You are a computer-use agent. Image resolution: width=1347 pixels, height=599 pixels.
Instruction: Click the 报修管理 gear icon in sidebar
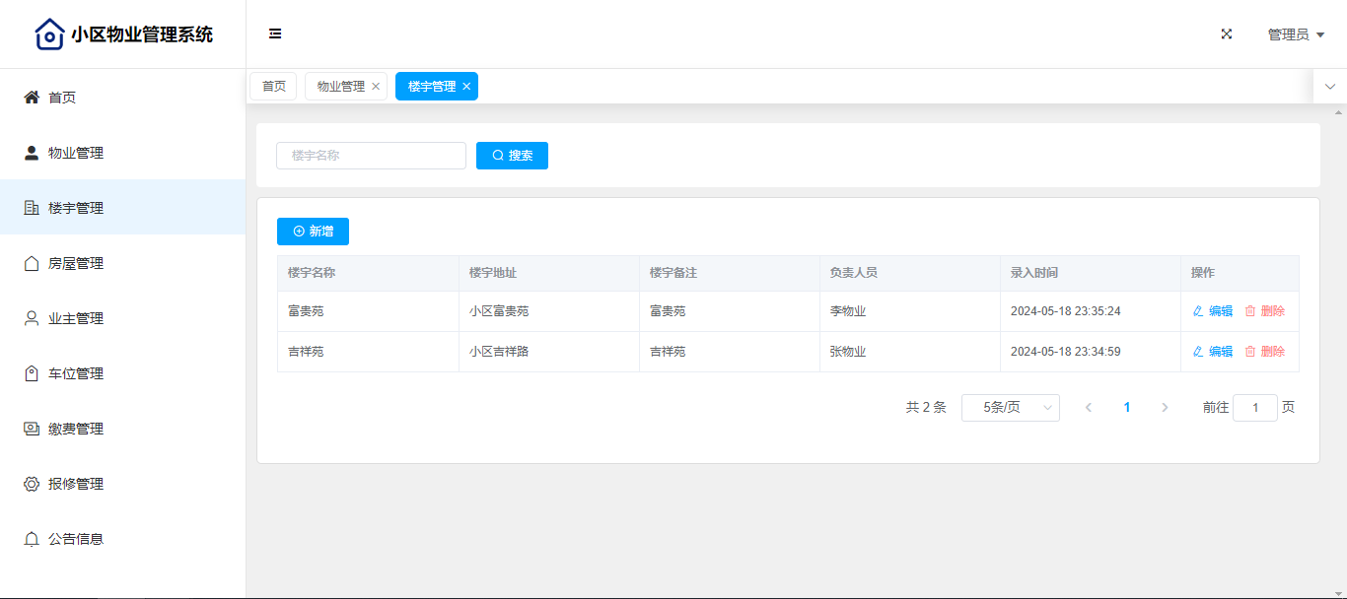point(32,484)
